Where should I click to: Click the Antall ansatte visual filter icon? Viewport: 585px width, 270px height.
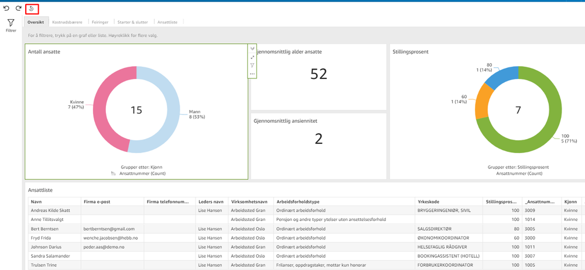tap(252, 65)
